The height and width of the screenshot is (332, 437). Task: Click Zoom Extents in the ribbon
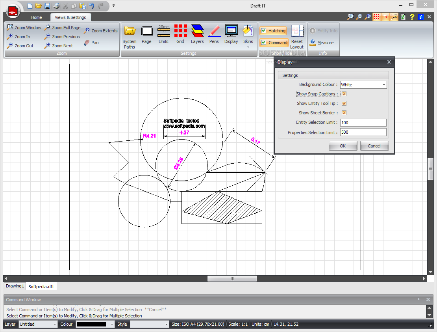pos(101,31)
